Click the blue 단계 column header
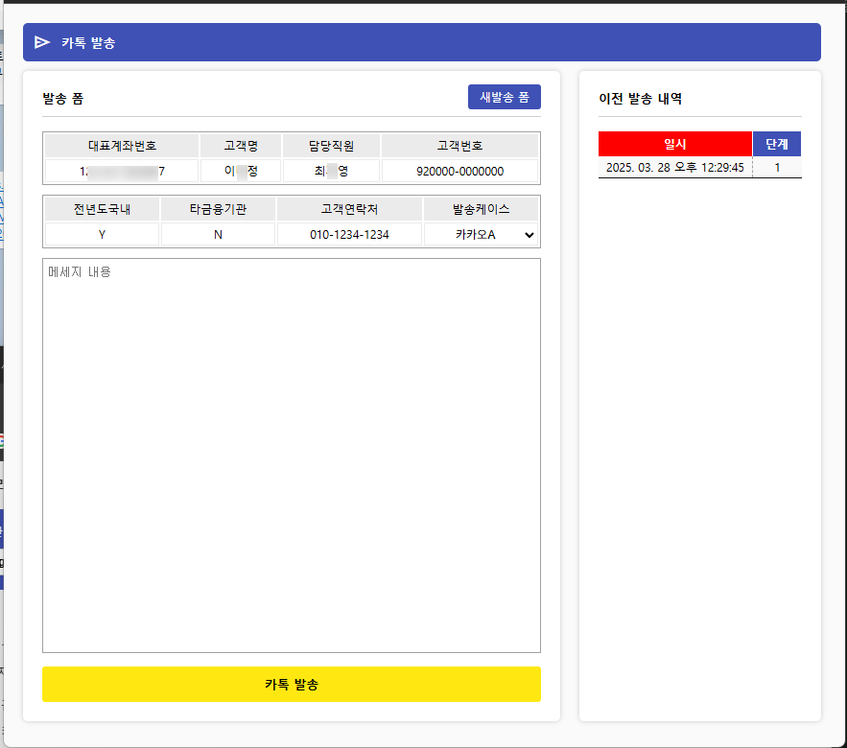 point(777,144)
